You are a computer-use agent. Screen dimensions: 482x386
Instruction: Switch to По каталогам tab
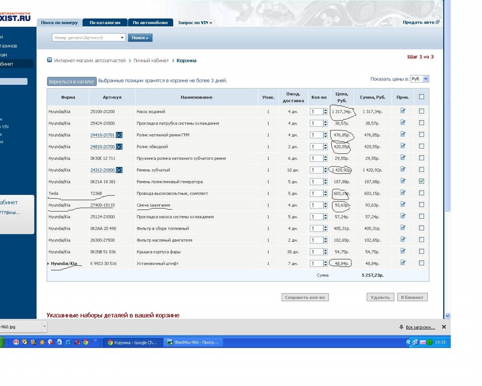click(105, 23)
